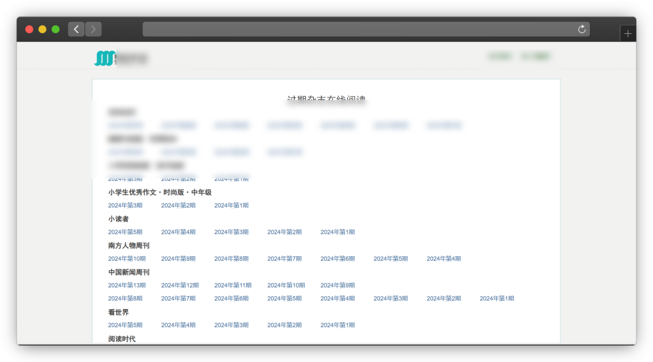Open 中国新闻周刊 2024年第6期
The width and height of the screenshot is (653, 362).
pyautogui.click(x=231, y=299)
